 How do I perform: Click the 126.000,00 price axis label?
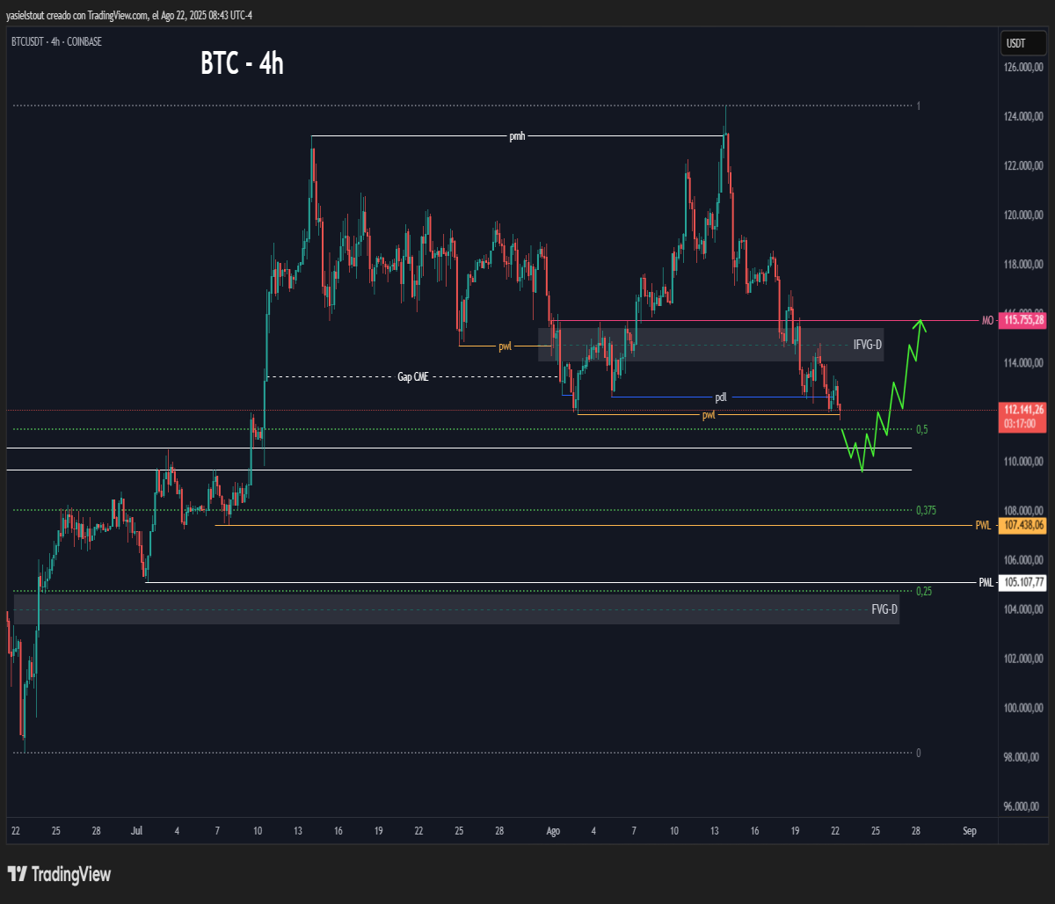1024,67
